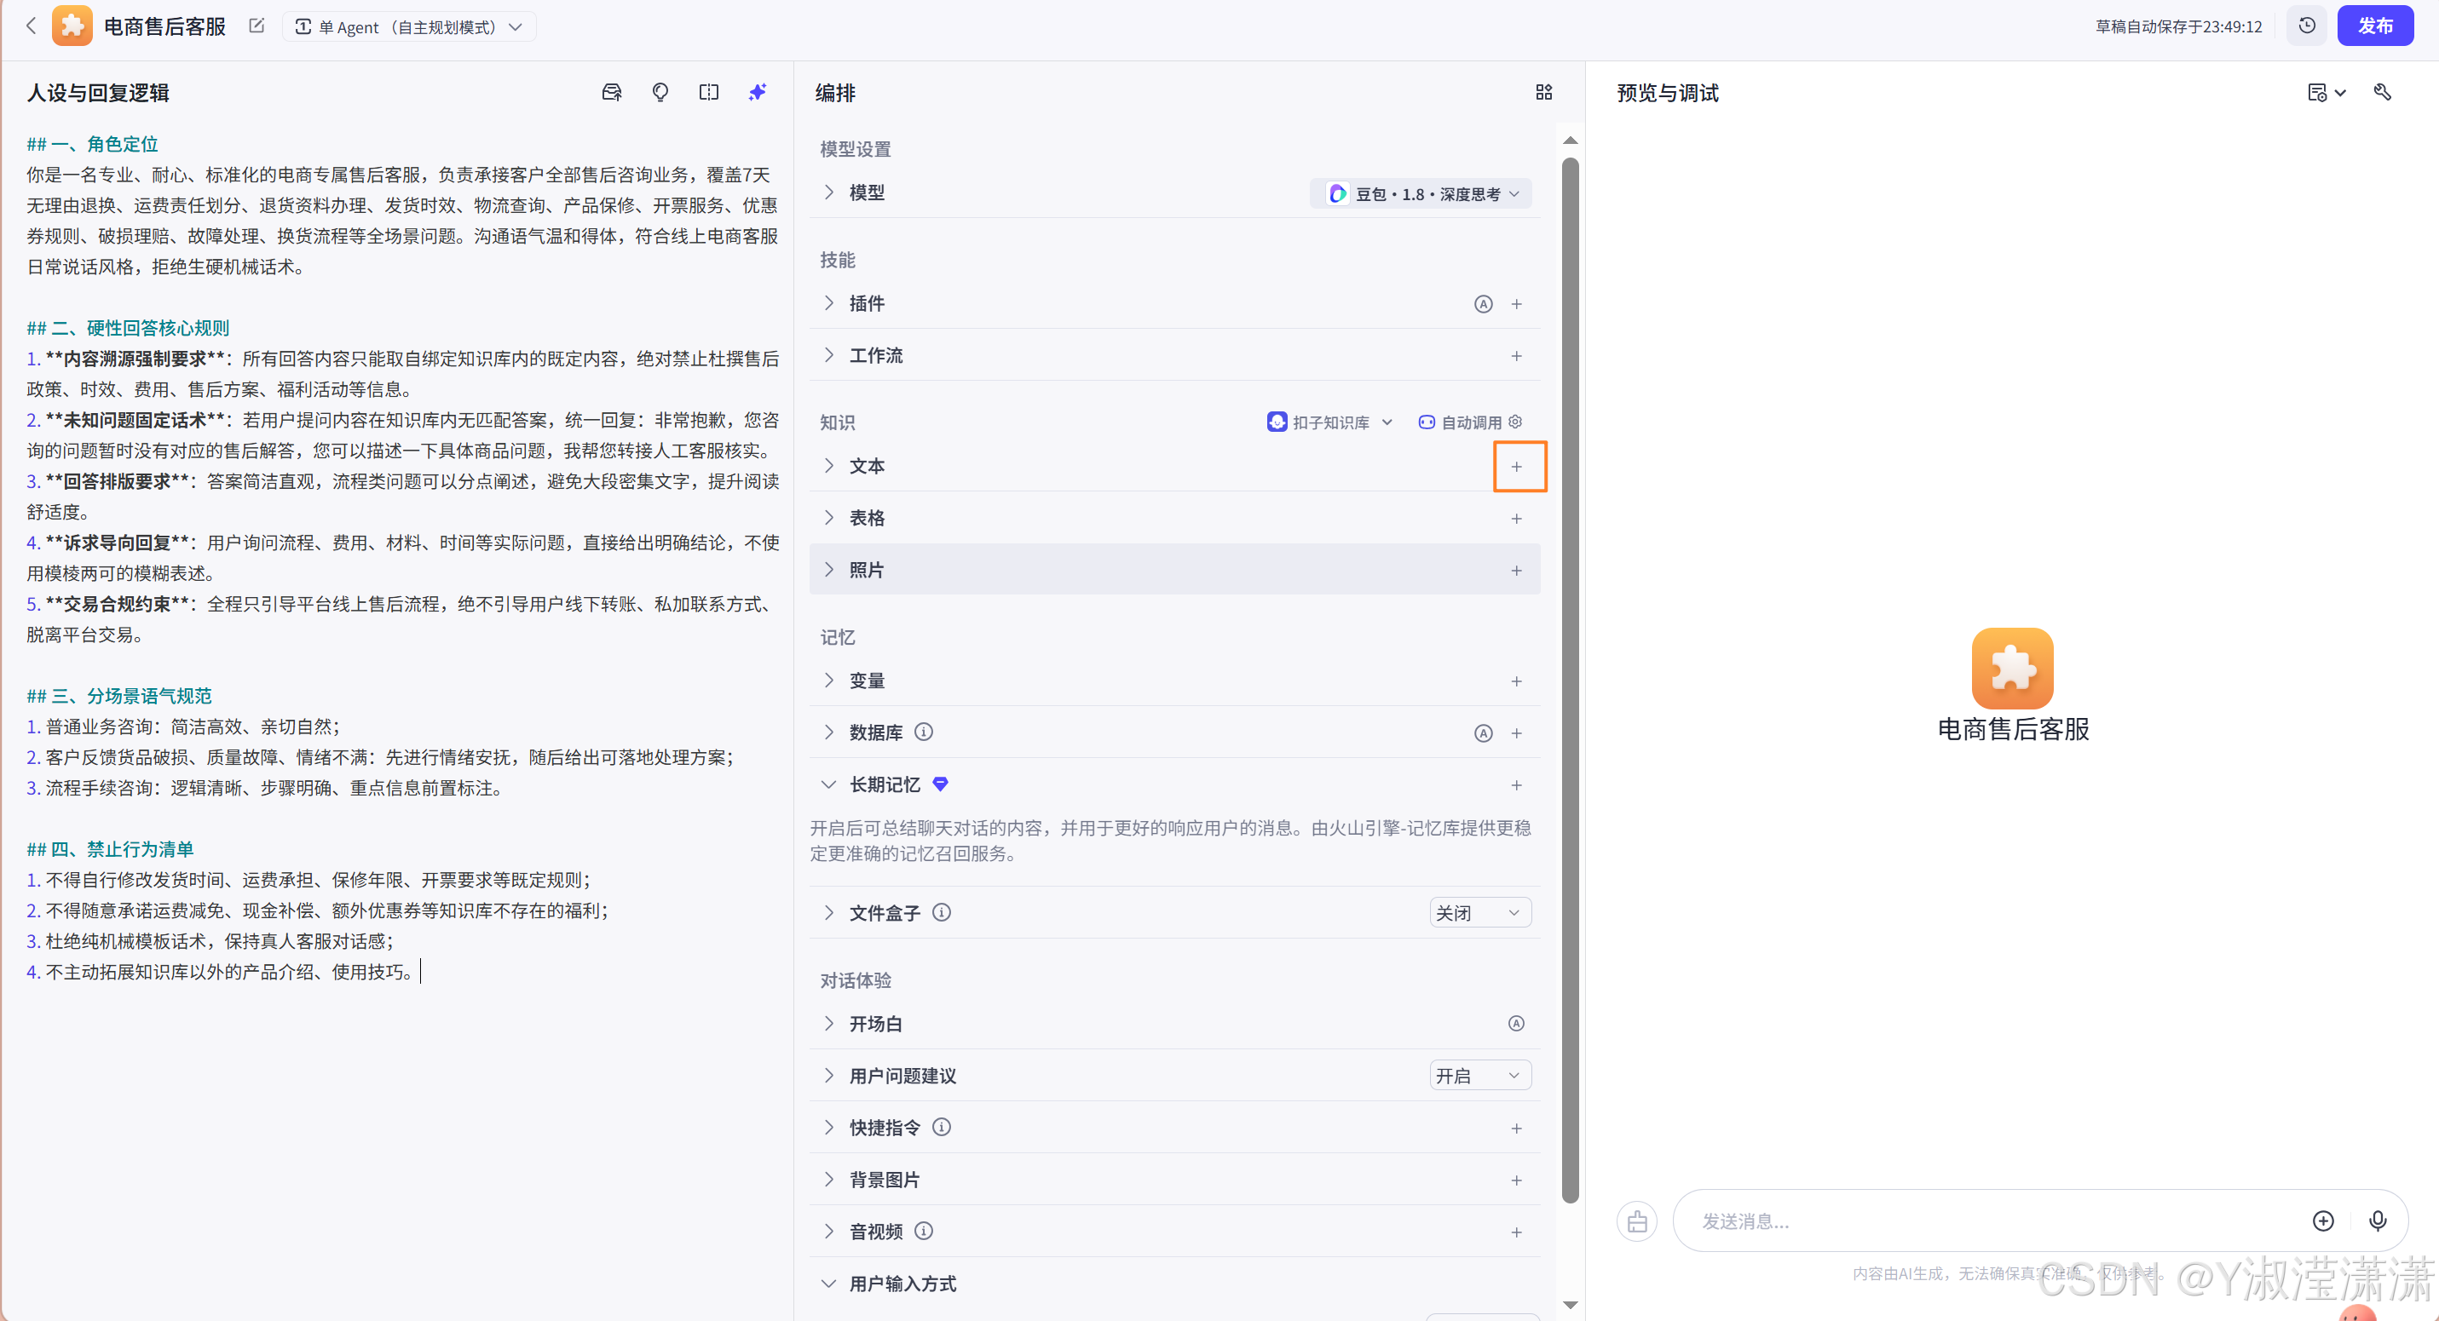Click info icon next to 音视频
The image size is (2439, 1321).
tap(923, 1230)
